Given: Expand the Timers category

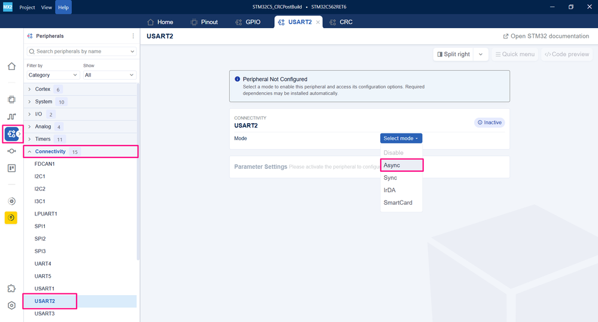Looking at the screenshot, I should (x=80, y=139).
